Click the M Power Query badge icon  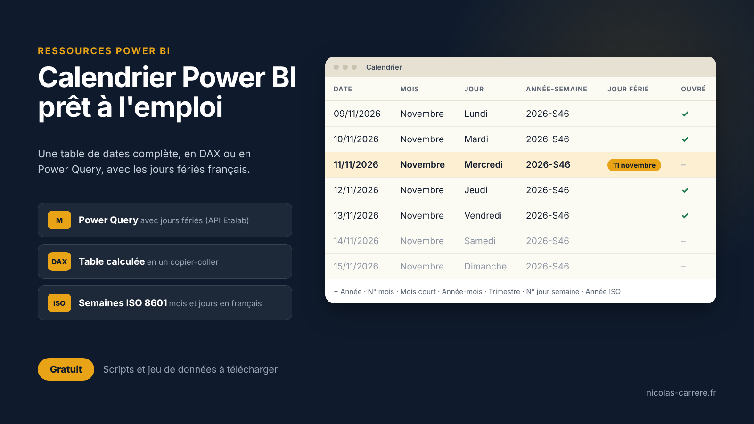tap(59, 220)
